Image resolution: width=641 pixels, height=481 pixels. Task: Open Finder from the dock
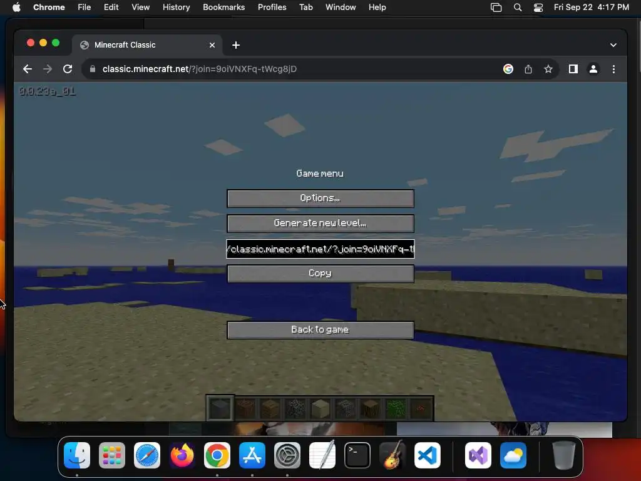(77, 455)
